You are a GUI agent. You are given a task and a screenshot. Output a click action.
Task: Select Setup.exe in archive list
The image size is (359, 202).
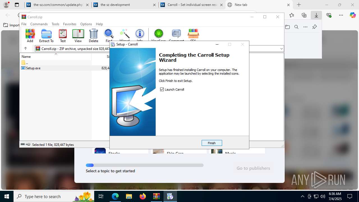point(33,68)
